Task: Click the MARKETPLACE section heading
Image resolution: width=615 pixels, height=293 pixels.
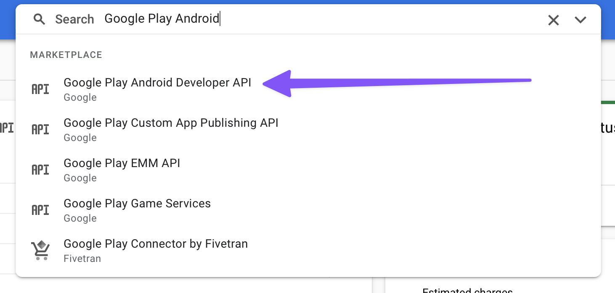Action: coord(66,55)
